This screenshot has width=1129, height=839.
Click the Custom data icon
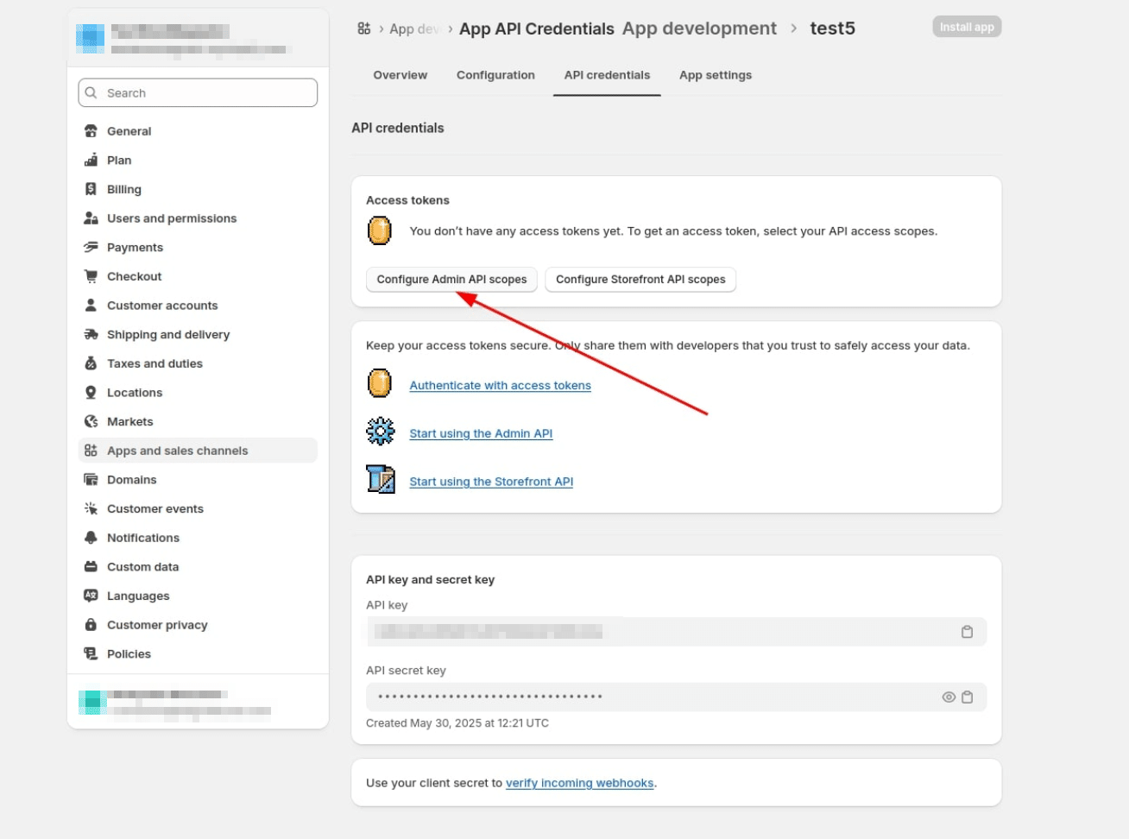pos(91,567)
